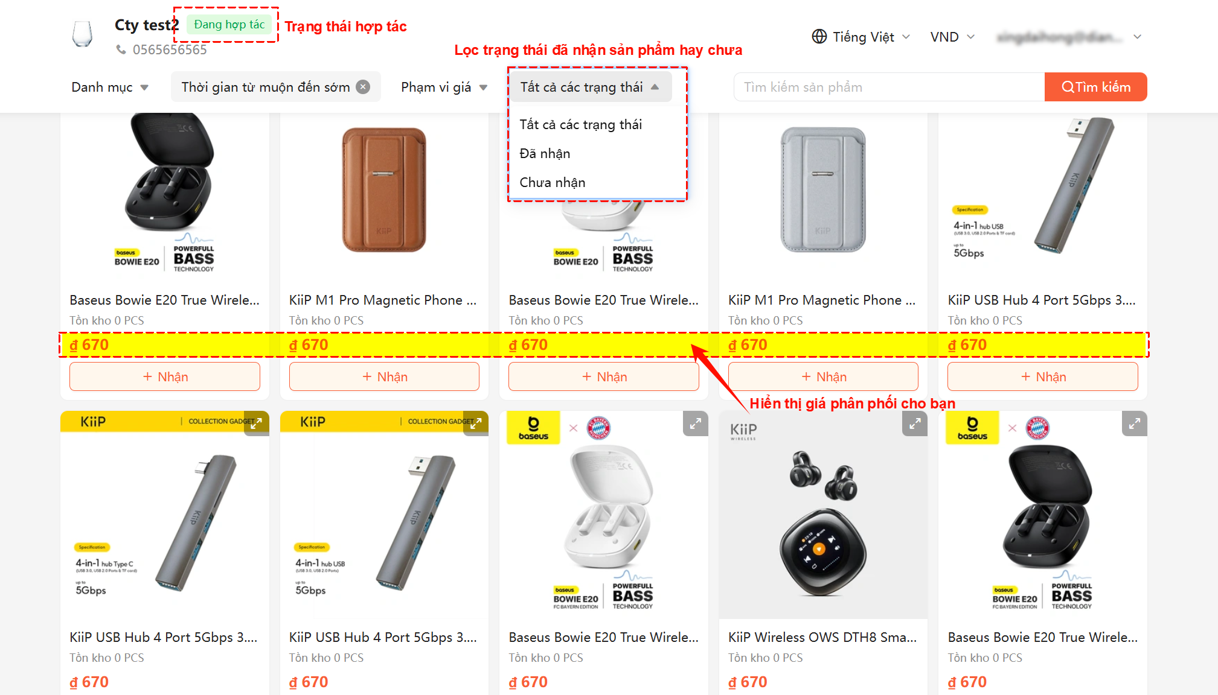Image resolution: width=1218 pixels, height=695 pixels.
Task: Expand the first KiiP USB Hub Type C image
Action: [x=257, y=423]
